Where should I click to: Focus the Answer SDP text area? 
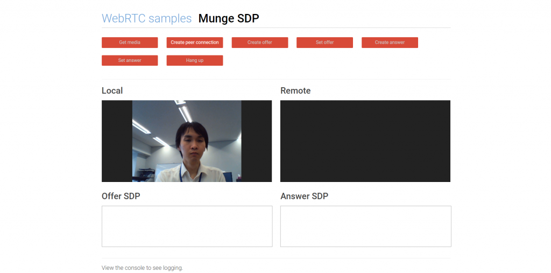[x=366, y=226]
